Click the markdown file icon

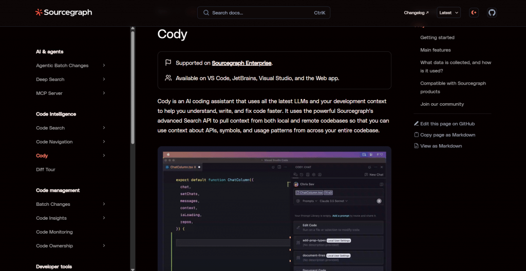416,146
